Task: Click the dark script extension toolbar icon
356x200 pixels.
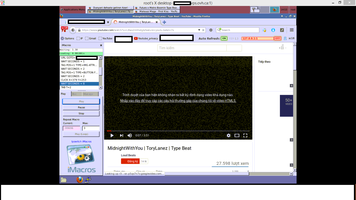Action: point(282,30)
